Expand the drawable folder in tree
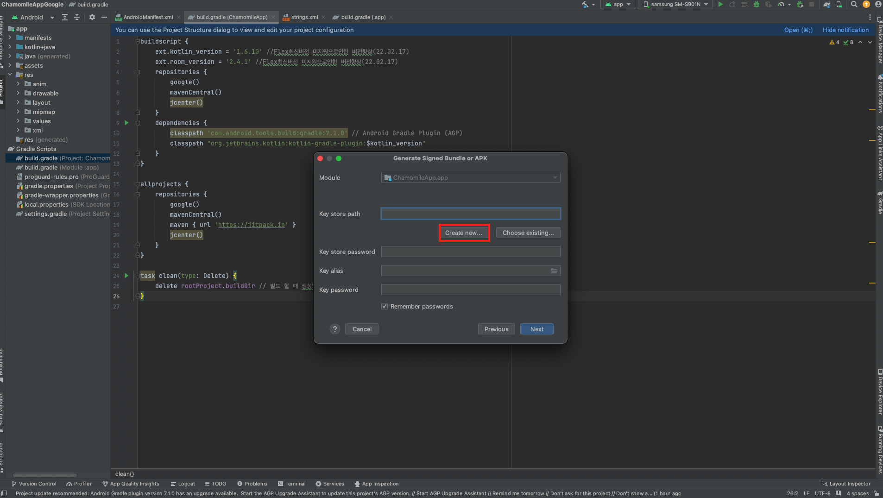 (18, 94)
